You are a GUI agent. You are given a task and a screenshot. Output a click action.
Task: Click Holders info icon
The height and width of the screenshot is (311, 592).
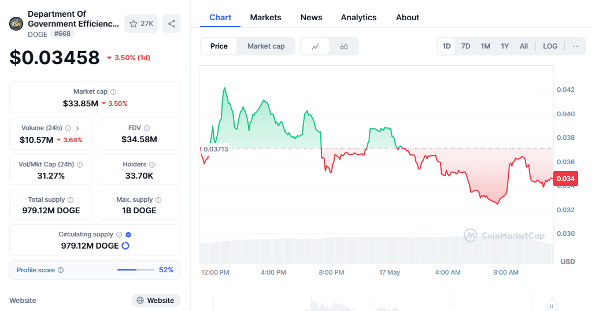coord(152,165)
